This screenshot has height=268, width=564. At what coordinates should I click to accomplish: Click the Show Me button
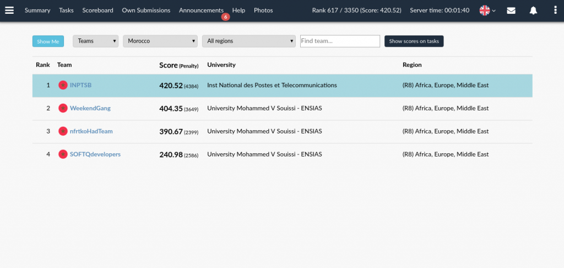[48, 41]
